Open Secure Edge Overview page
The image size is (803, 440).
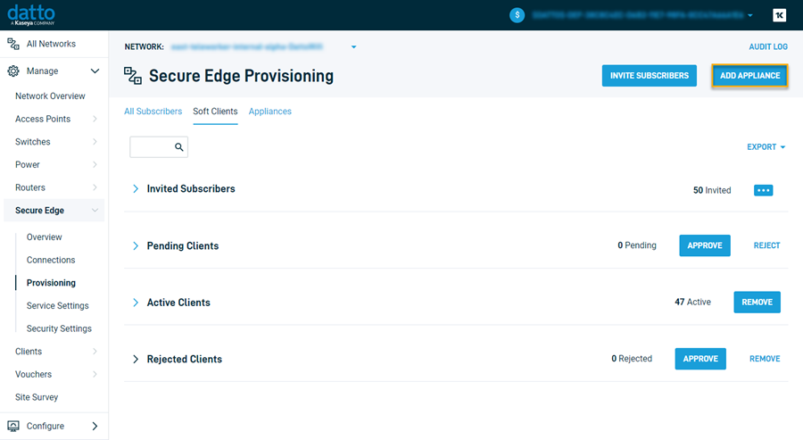pyautogui.click(x=44, y=237)
